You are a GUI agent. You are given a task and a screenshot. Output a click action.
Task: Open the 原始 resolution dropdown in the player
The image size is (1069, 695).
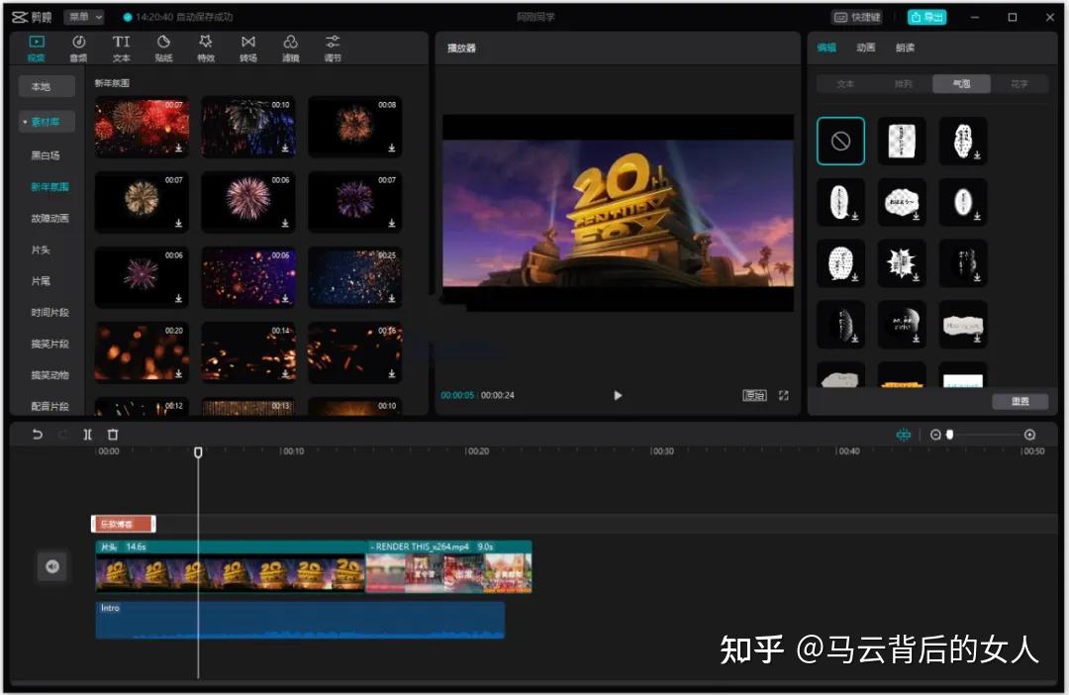pyautogui.click(x=755, y=395)
